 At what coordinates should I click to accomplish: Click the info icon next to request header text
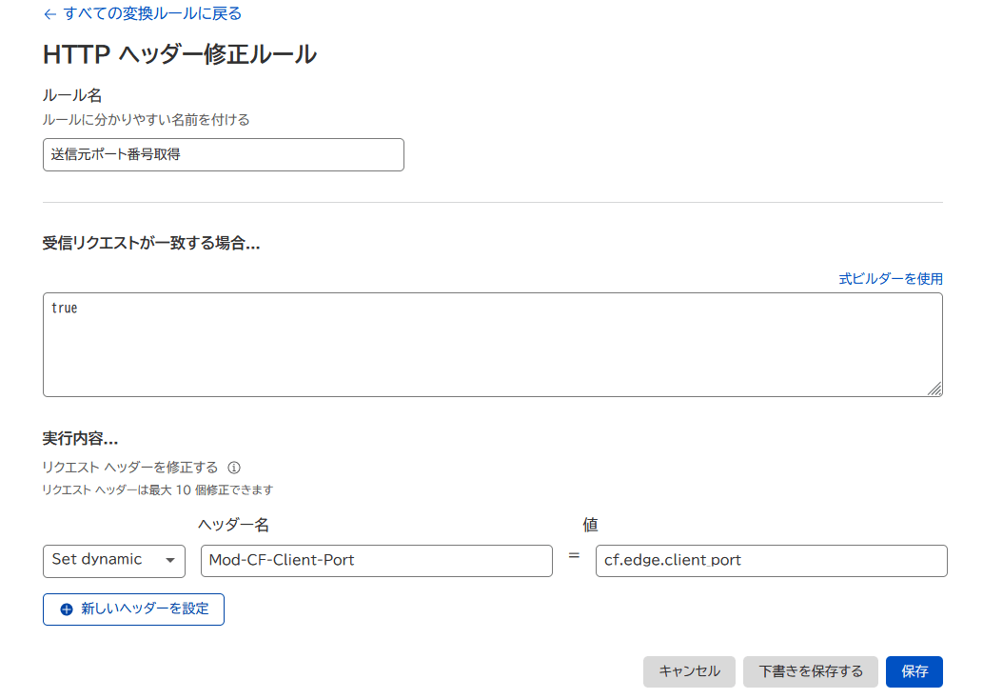234,468
